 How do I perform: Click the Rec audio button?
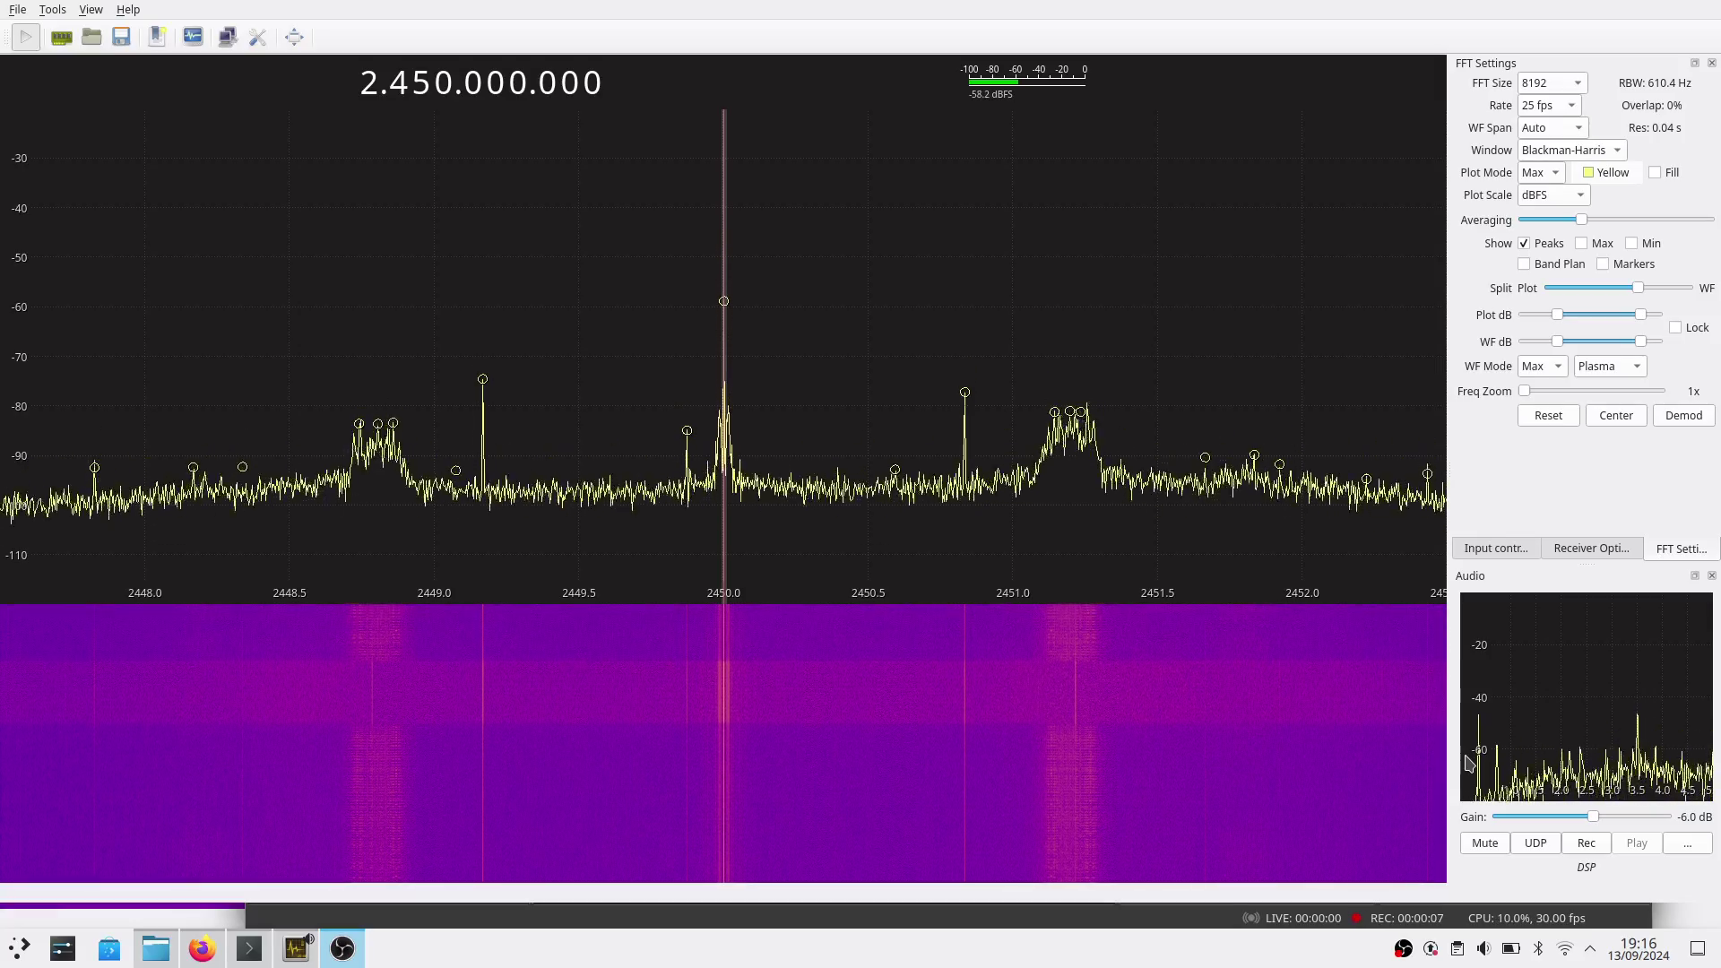(1587, 843)
